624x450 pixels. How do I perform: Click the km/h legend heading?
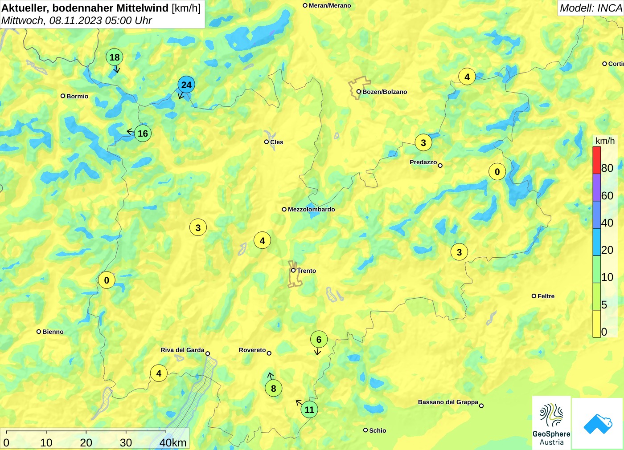click(x=605, y=141)
